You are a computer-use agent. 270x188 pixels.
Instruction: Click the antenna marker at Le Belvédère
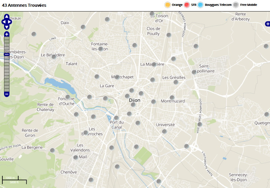pos(54,56)
